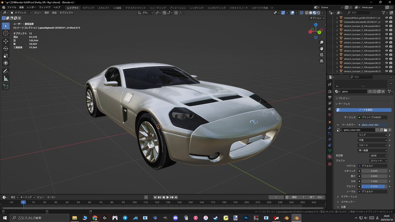
Task: Switch viewport shading to rendered
Action: click(318, 12)
